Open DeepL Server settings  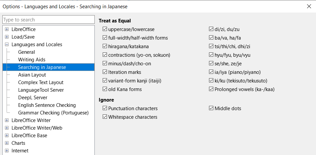coord(33,97)
